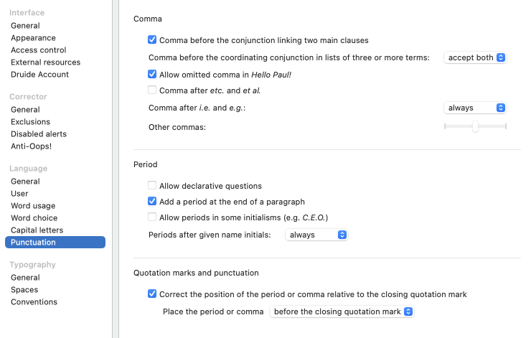The image size is (531, 338).
Task: Toggle Add a period at end of paragraph
Action: pos(152,202)
